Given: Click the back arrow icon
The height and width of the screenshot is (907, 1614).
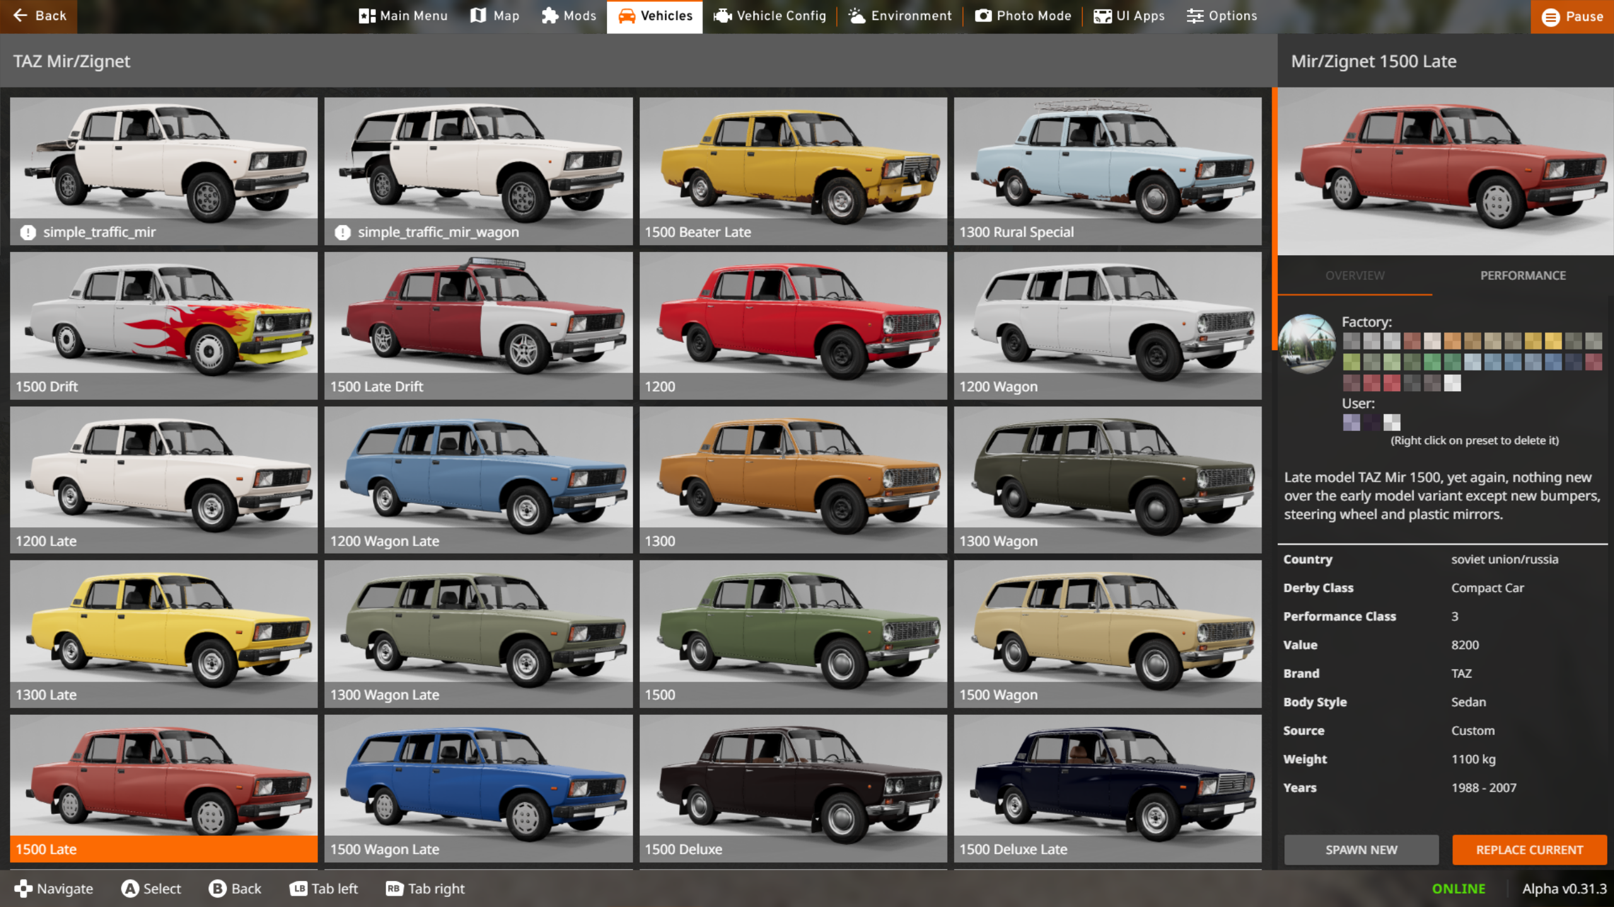Looking at the screenshot, I should coord(20,16).
